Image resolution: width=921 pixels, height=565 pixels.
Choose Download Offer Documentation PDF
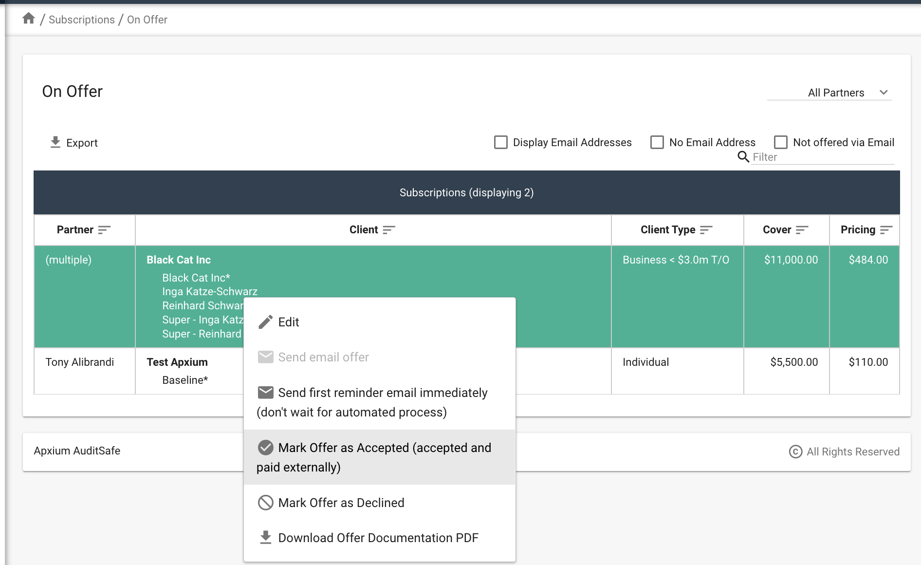[x=378, y=538]
